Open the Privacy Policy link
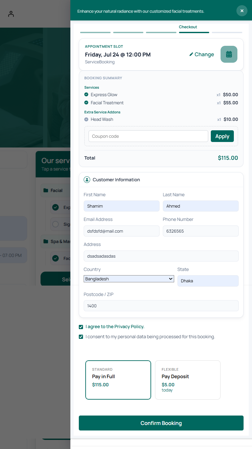The image size is (252, 449). click(x=129, y=327)
